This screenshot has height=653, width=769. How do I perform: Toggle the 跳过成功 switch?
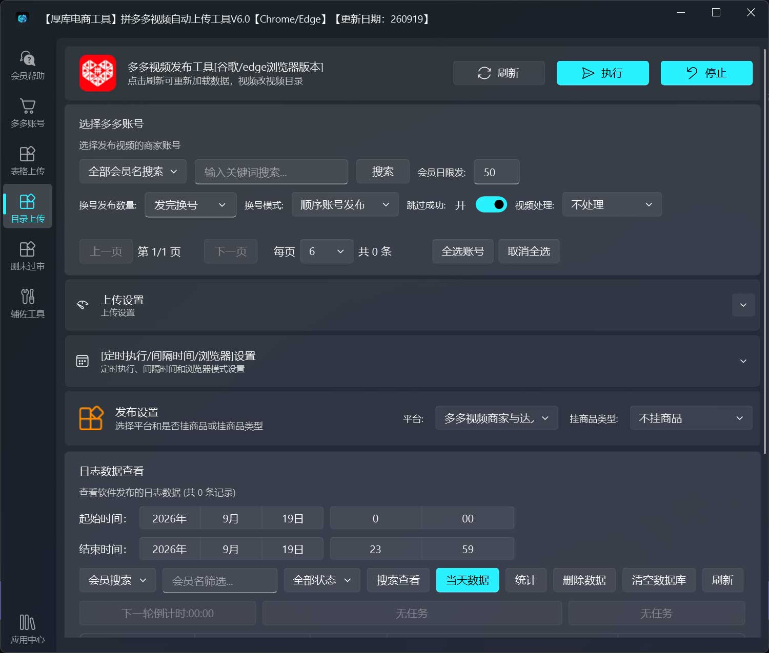tap(491, 204)
